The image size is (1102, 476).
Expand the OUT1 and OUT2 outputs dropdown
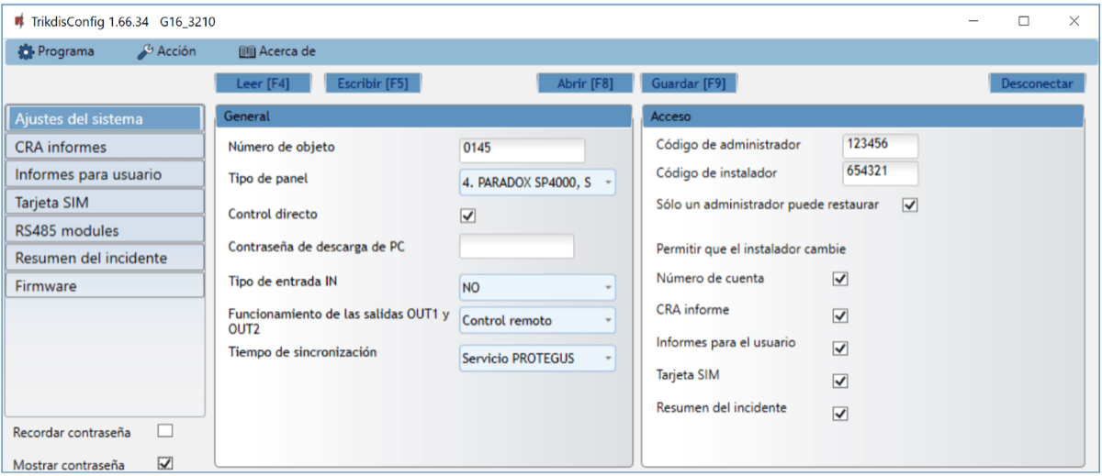pyautogui.click(x=537, y=321)
